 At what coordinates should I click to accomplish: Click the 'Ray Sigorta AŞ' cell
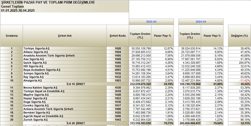click(65, 77)
